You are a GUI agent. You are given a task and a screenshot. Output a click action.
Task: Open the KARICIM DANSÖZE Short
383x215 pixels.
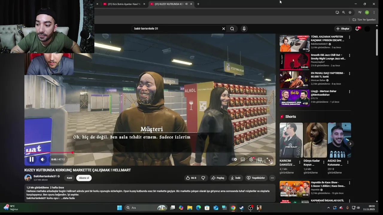tap(291, 140)
